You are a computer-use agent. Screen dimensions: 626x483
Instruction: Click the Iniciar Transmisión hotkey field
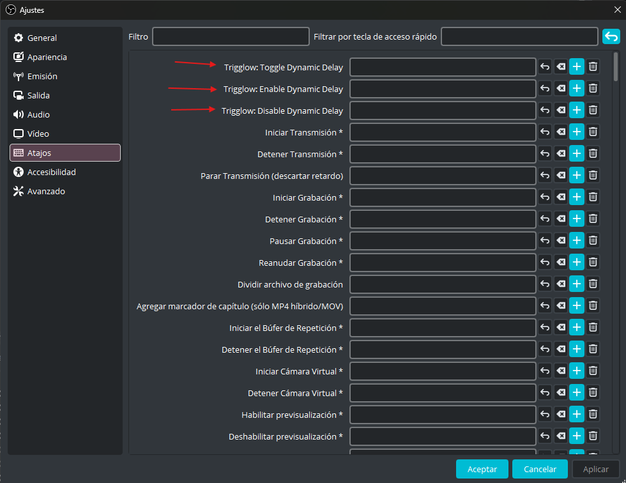pyautogui.click(x=443, y=132)
